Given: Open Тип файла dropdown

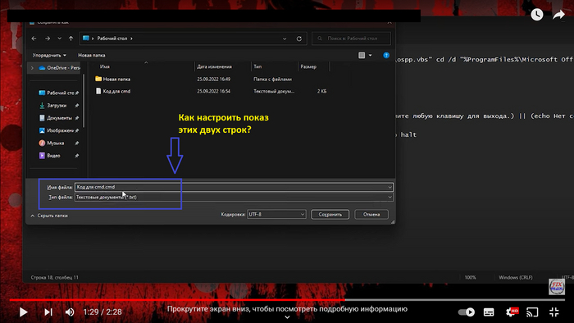Looking at the screenshot, I should tap(234, 198).
